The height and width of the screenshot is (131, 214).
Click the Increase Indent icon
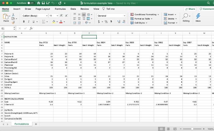[79, 23]
